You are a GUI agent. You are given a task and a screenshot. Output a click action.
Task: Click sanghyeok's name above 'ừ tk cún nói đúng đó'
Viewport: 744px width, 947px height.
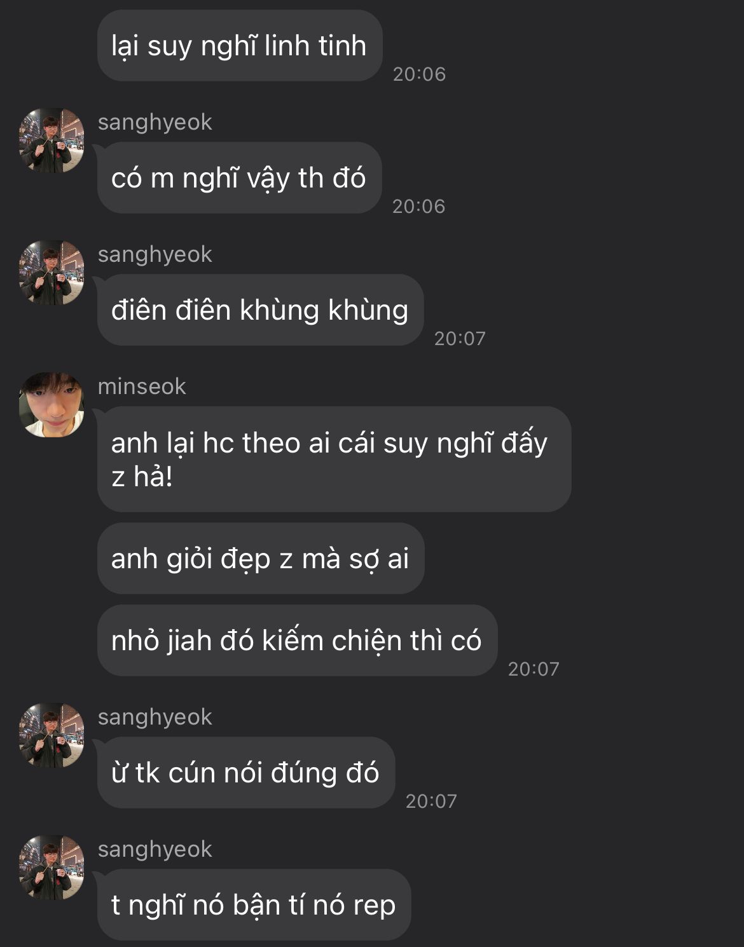(155, 717)
